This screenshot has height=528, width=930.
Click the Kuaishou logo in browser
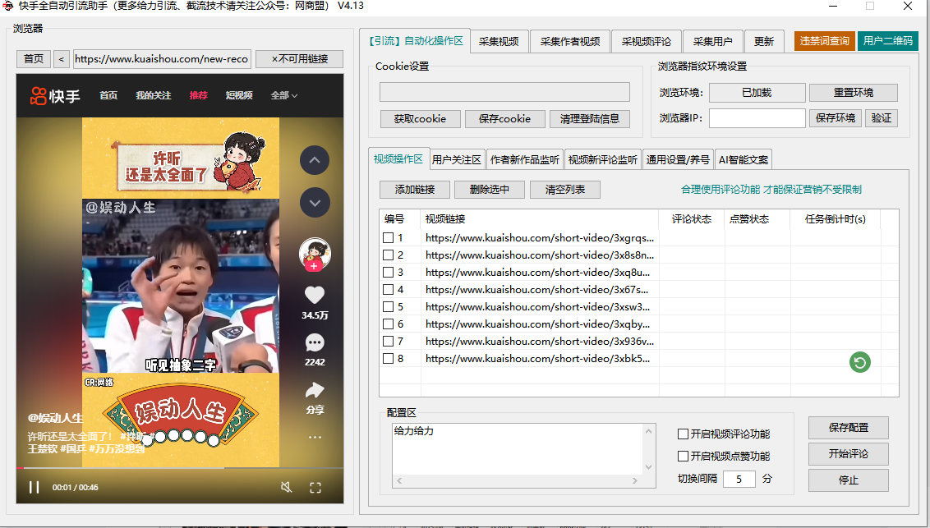tap(54, 95)
